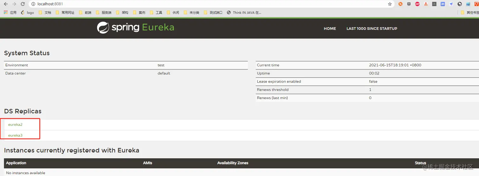Click the Status column header

coord(420,163)
